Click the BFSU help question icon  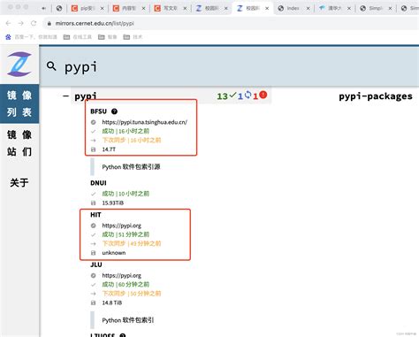pos(114,111)
